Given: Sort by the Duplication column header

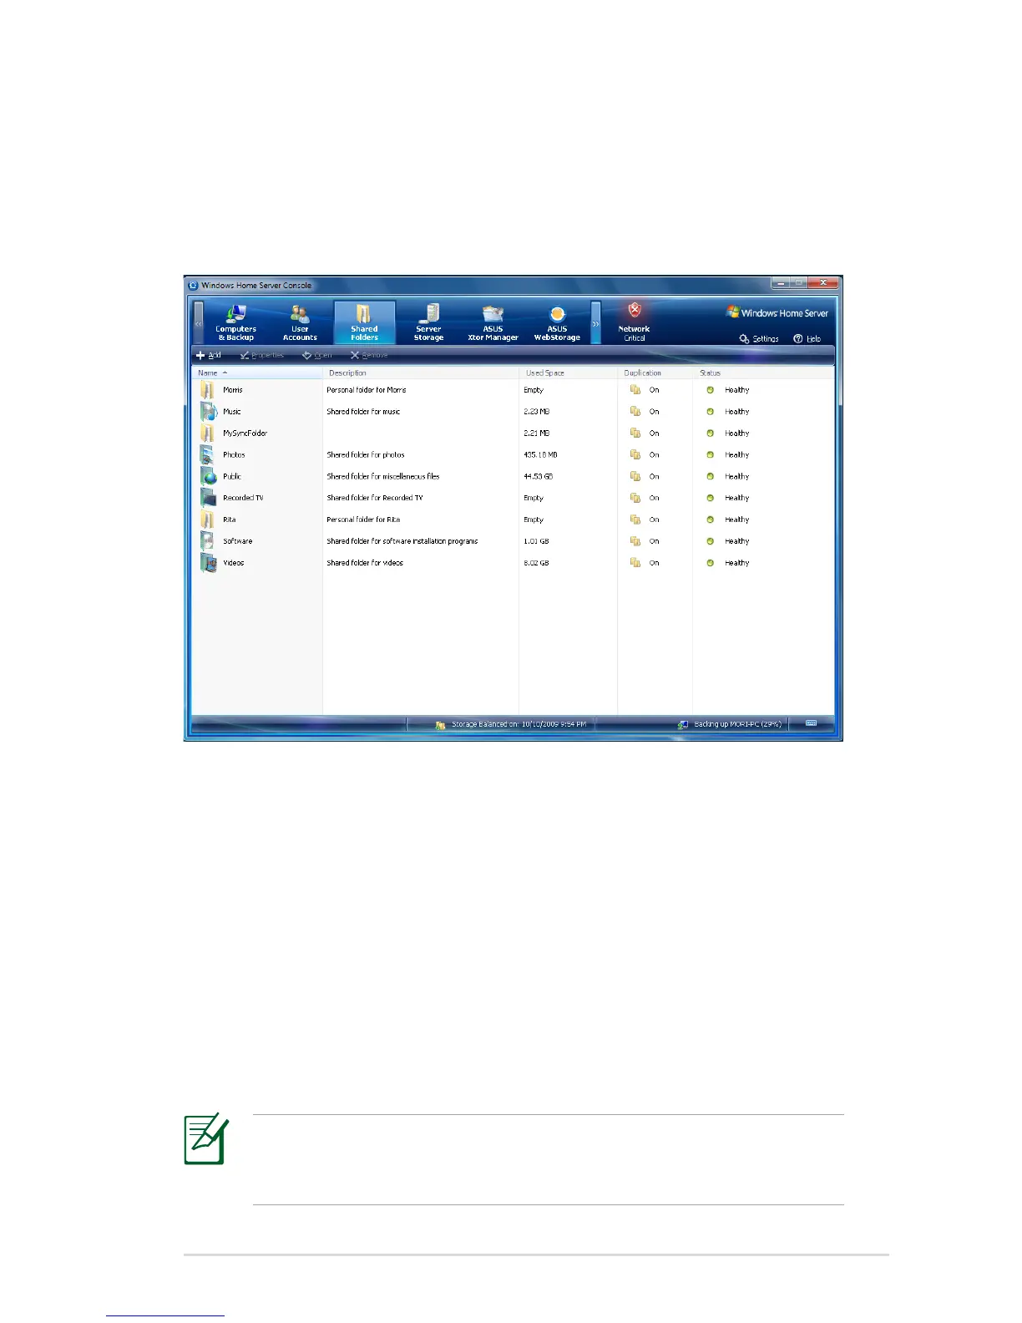Looking at the screenshot, I should (x=655, y=373).
